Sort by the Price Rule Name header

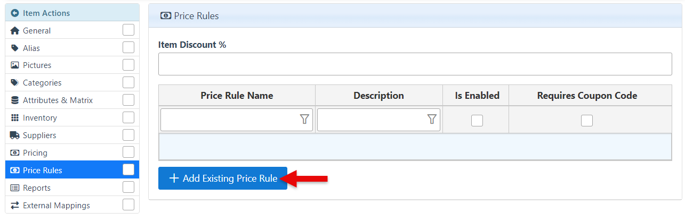237,96
